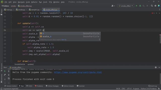This screenshot has height=90, width=161.
Task: Click SmokeParticle in editor breadcrumb
Action: point(20,64)
